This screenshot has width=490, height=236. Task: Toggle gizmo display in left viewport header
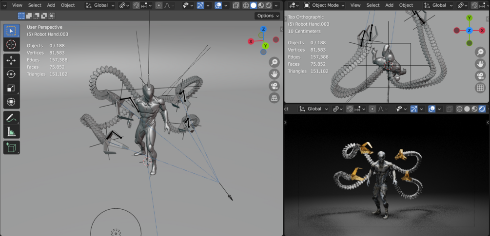200,5
